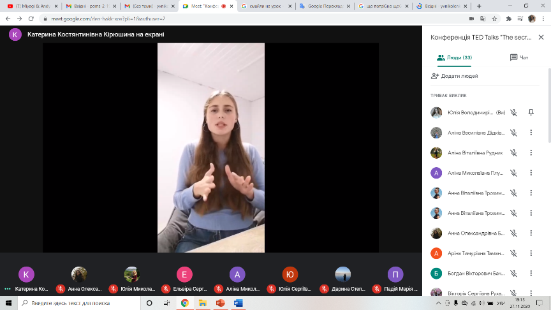Open the Windows Start menu
The width and height of the screenshot is (551, 310).
pyautogui.click(x=8, y=303)
